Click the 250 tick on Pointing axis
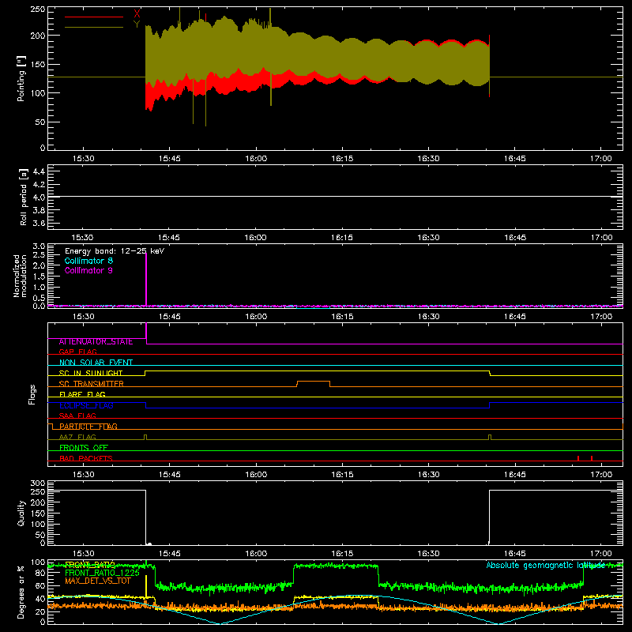This screenshot has height=632, width=632. click(x=38, y=9)
